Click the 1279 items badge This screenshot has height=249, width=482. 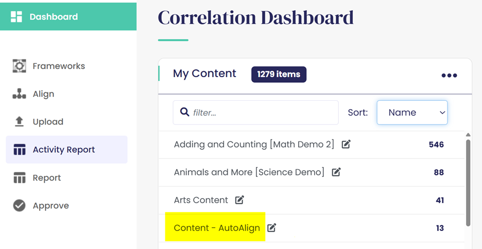[279, 74]
